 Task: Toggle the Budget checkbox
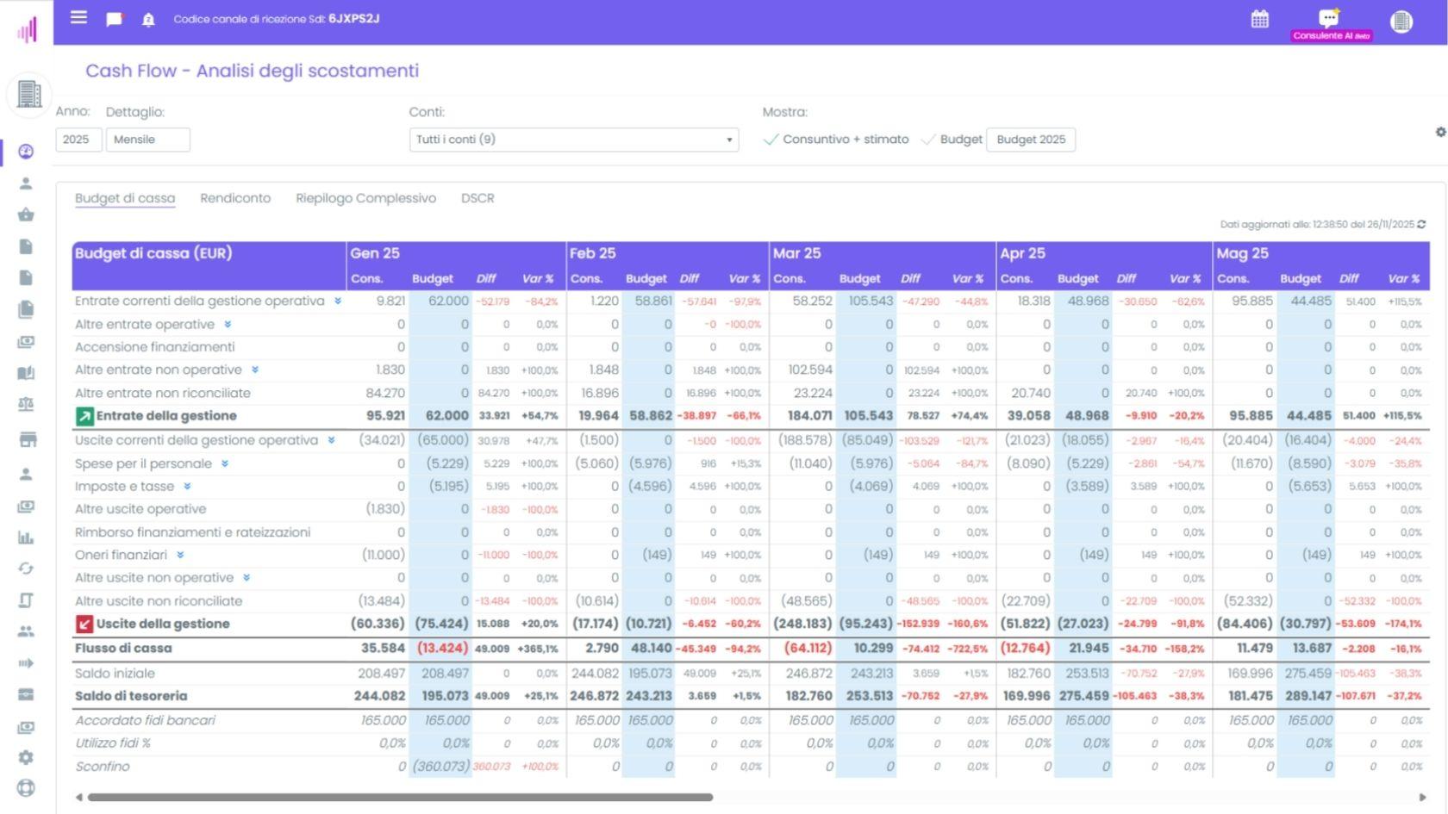coord(929,139)
